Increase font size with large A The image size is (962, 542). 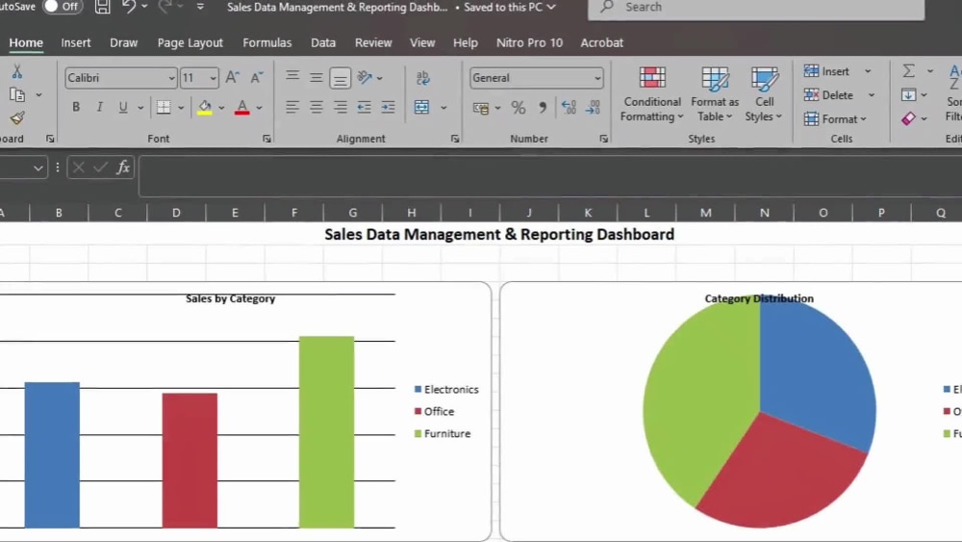click(x=232, y=77)
